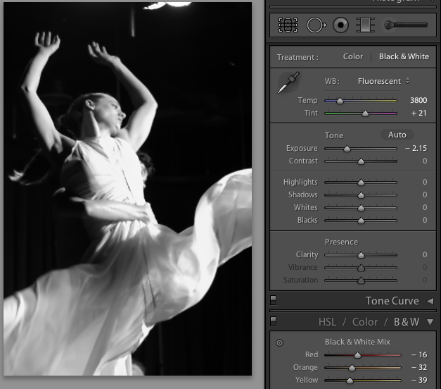Click the Tint value +21
441x389 pixels.
point(418,113)
